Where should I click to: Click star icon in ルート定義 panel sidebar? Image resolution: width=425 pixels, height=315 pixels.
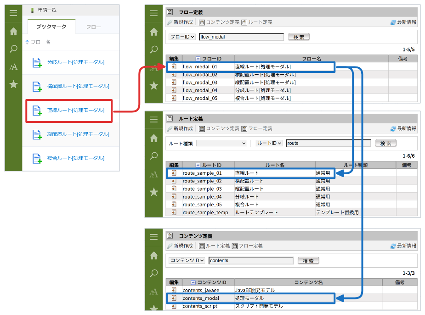pos(153,192)
